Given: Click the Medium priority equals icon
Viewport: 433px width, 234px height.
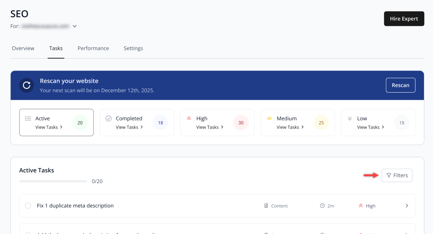Looking at the screenshot, I should point(269,118).
